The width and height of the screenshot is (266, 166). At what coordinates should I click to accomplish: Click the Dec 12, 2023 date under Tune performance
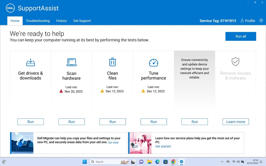pos(156,91)
